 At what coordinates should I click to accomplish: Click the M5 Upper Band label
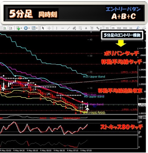[94, 97]
